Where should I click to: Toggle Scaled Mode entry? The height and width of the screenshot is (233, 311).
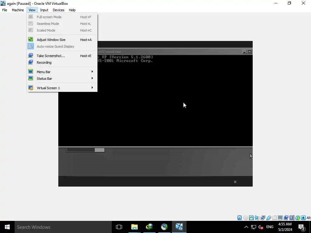coord(62,30)
